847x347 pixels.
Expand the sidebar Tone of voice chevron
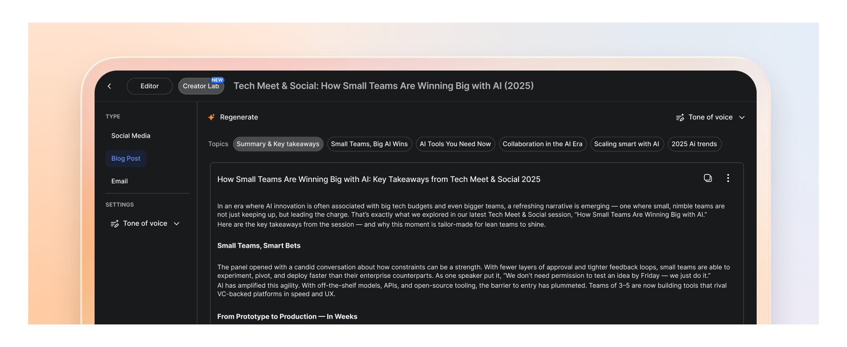pyautogui.click(x=177, y=224)
